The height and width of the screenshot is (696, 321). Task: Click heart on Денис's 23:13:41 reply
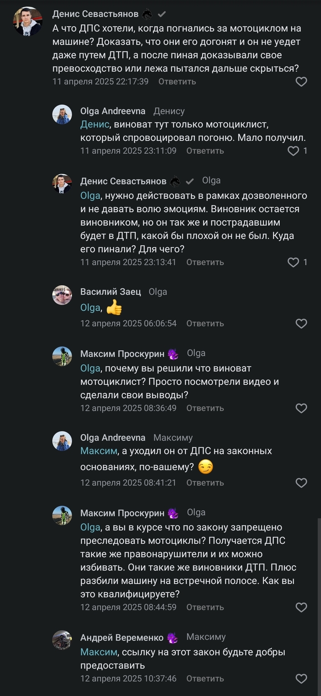pos(293,262)
